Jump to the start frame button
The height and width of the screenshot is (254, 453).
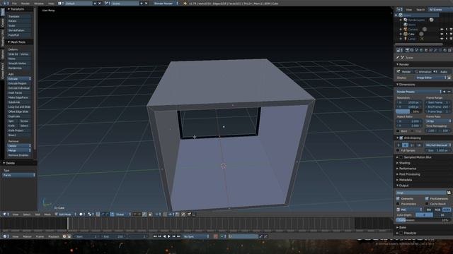pos(155,236)
